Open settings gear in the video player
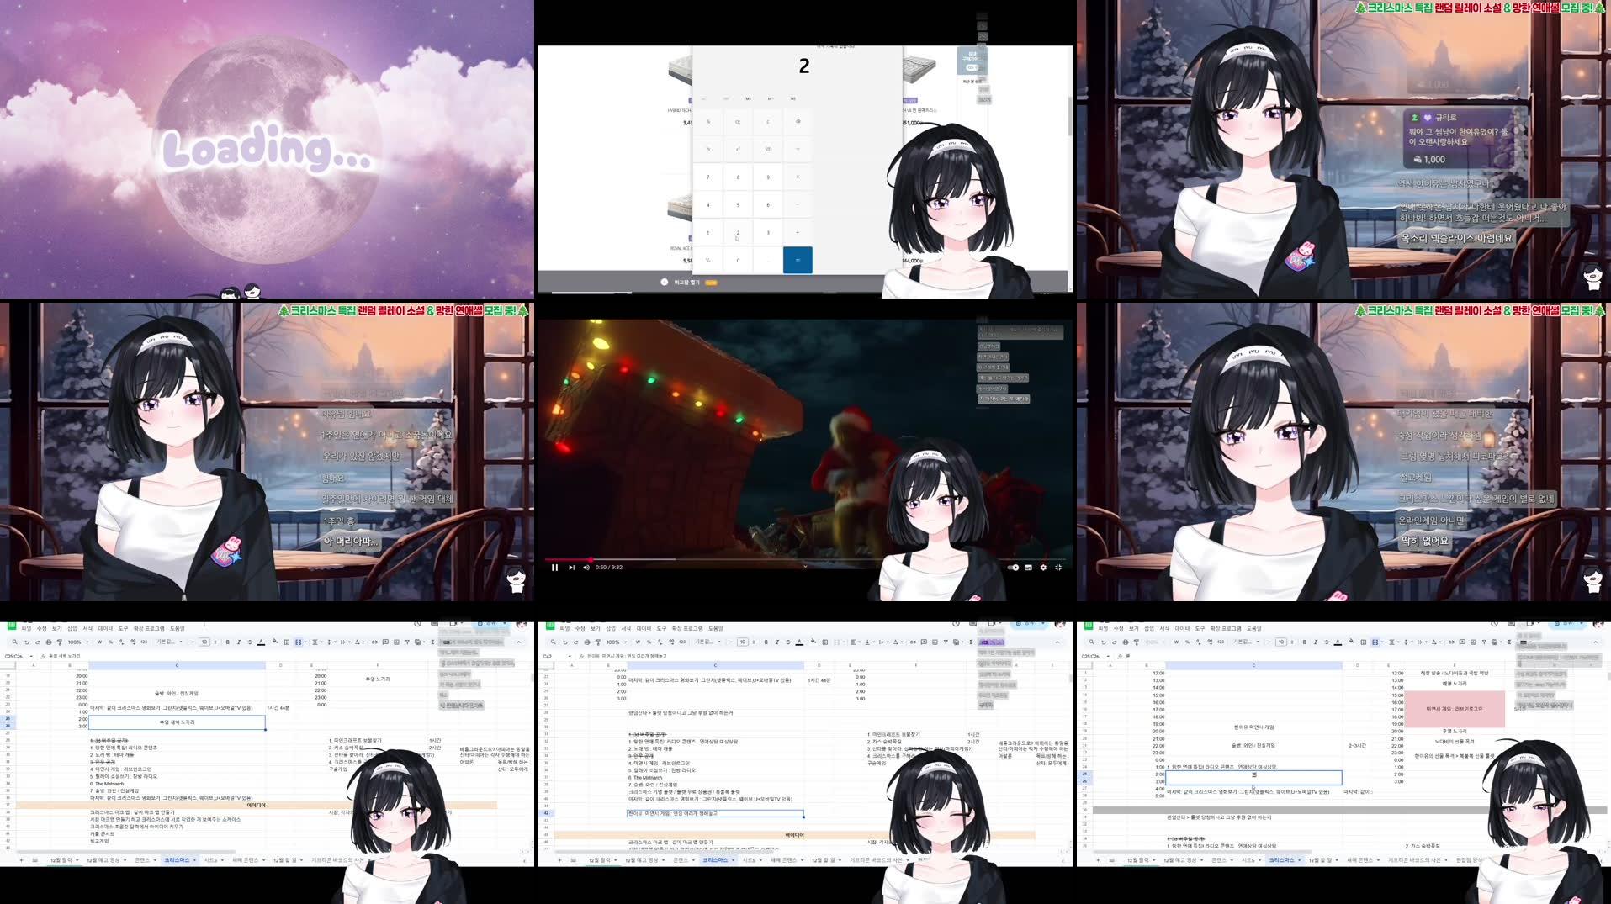The width and height of the screenshot is (1611, 904). pos(1043,568)
